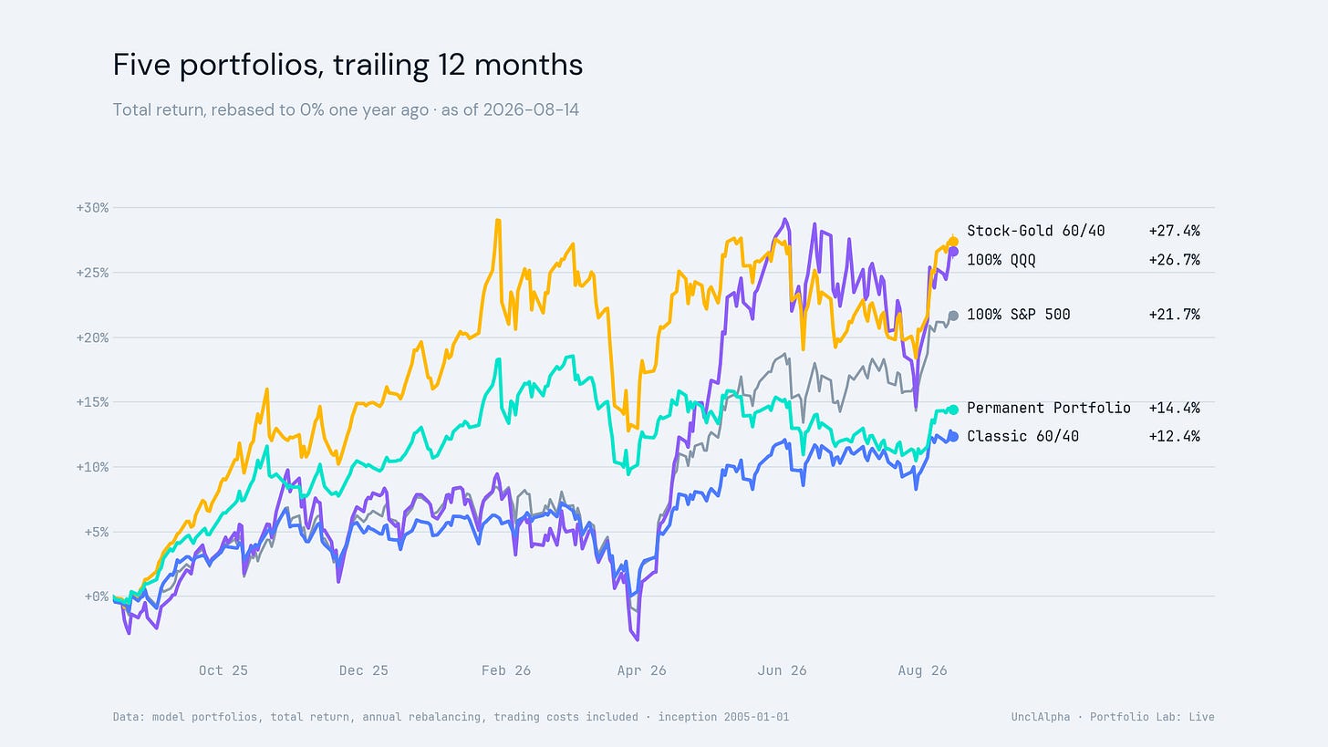1328x747 pixels.
Task: Click the Aug 26 x-axis label
Action: click(x=922, y=670)
